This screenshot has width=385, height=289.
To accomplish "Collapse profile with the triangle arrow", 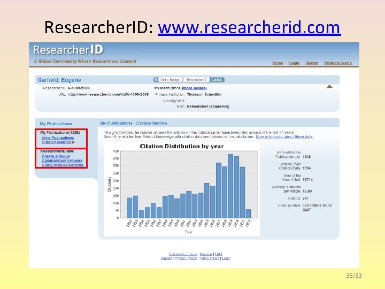I will (329, 87).
